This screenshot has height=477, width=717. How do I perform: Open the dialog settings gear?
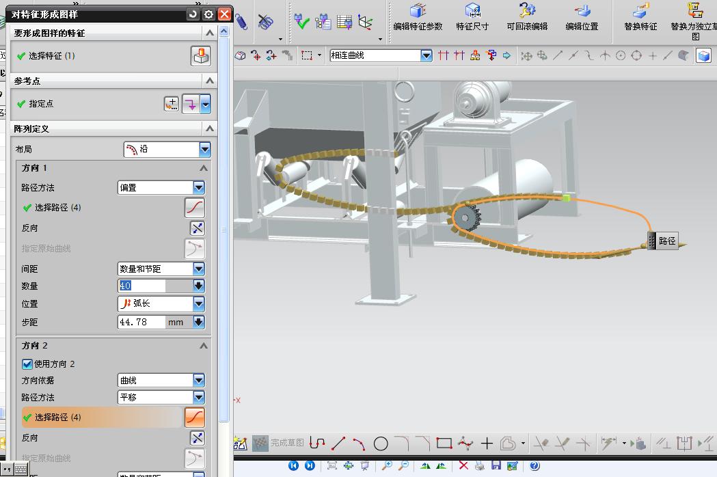point(208,14)
